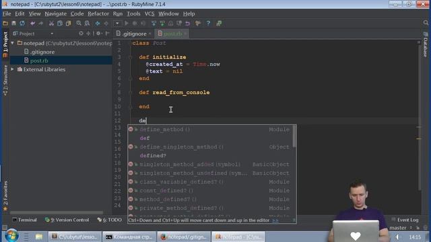Click the Settings wrench toolbar icon
Image resolution: width=431 pixels, height=242 pixels.
[198, 24]
